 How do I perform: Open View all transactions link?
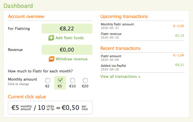tap(120, 77)
